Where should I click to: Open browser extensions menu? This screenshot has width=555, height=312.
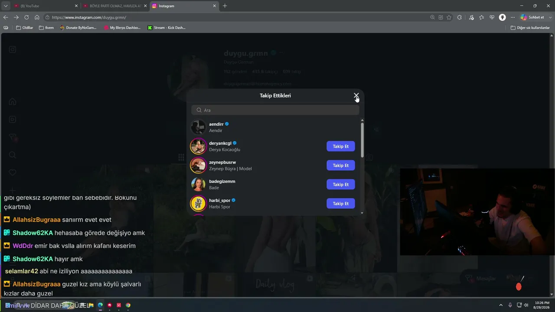pos(460,17)
